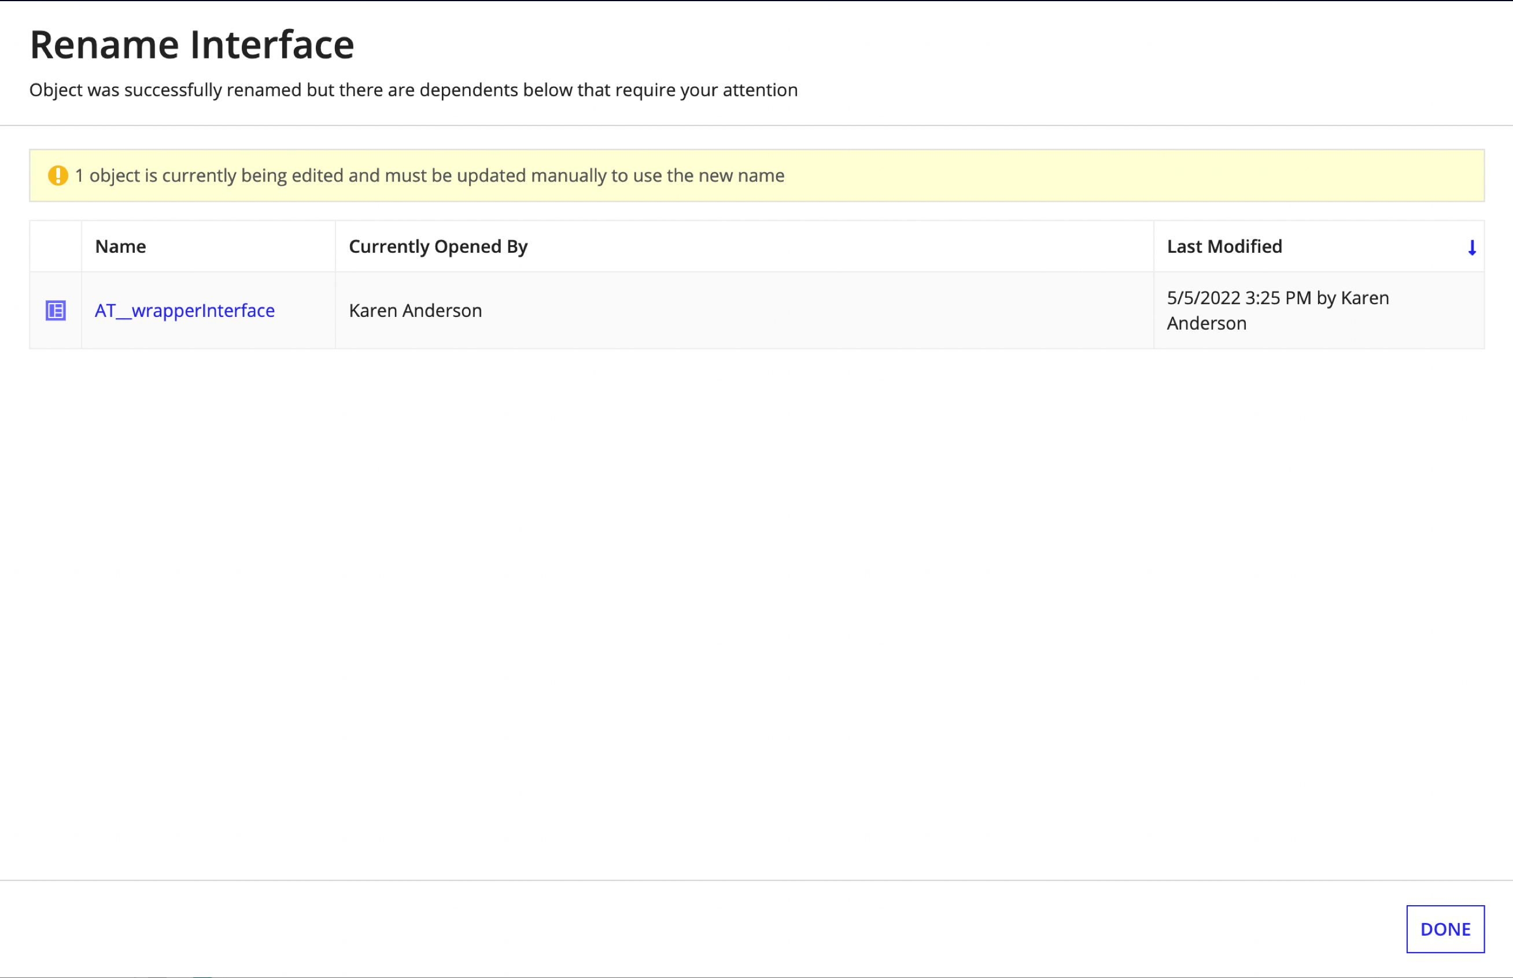Click the yellow warning exclamation icon
This screenshot has width=1513, height=978.
tap(58, 175)
